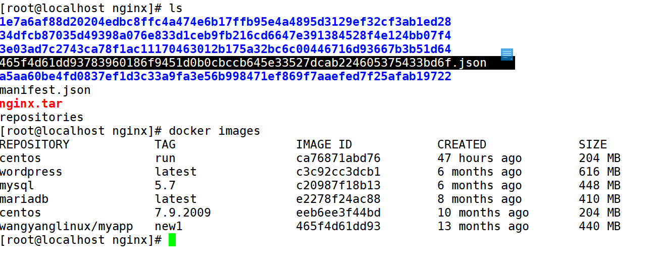The height and width of the screenshot is (264, 658).
Task: Click the mysql repository name
Action: 17,185
